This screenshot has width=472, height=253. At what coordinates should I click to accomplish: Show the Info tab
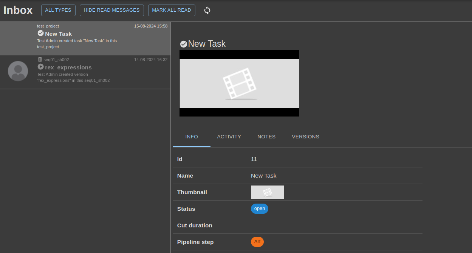click(192, 137)
